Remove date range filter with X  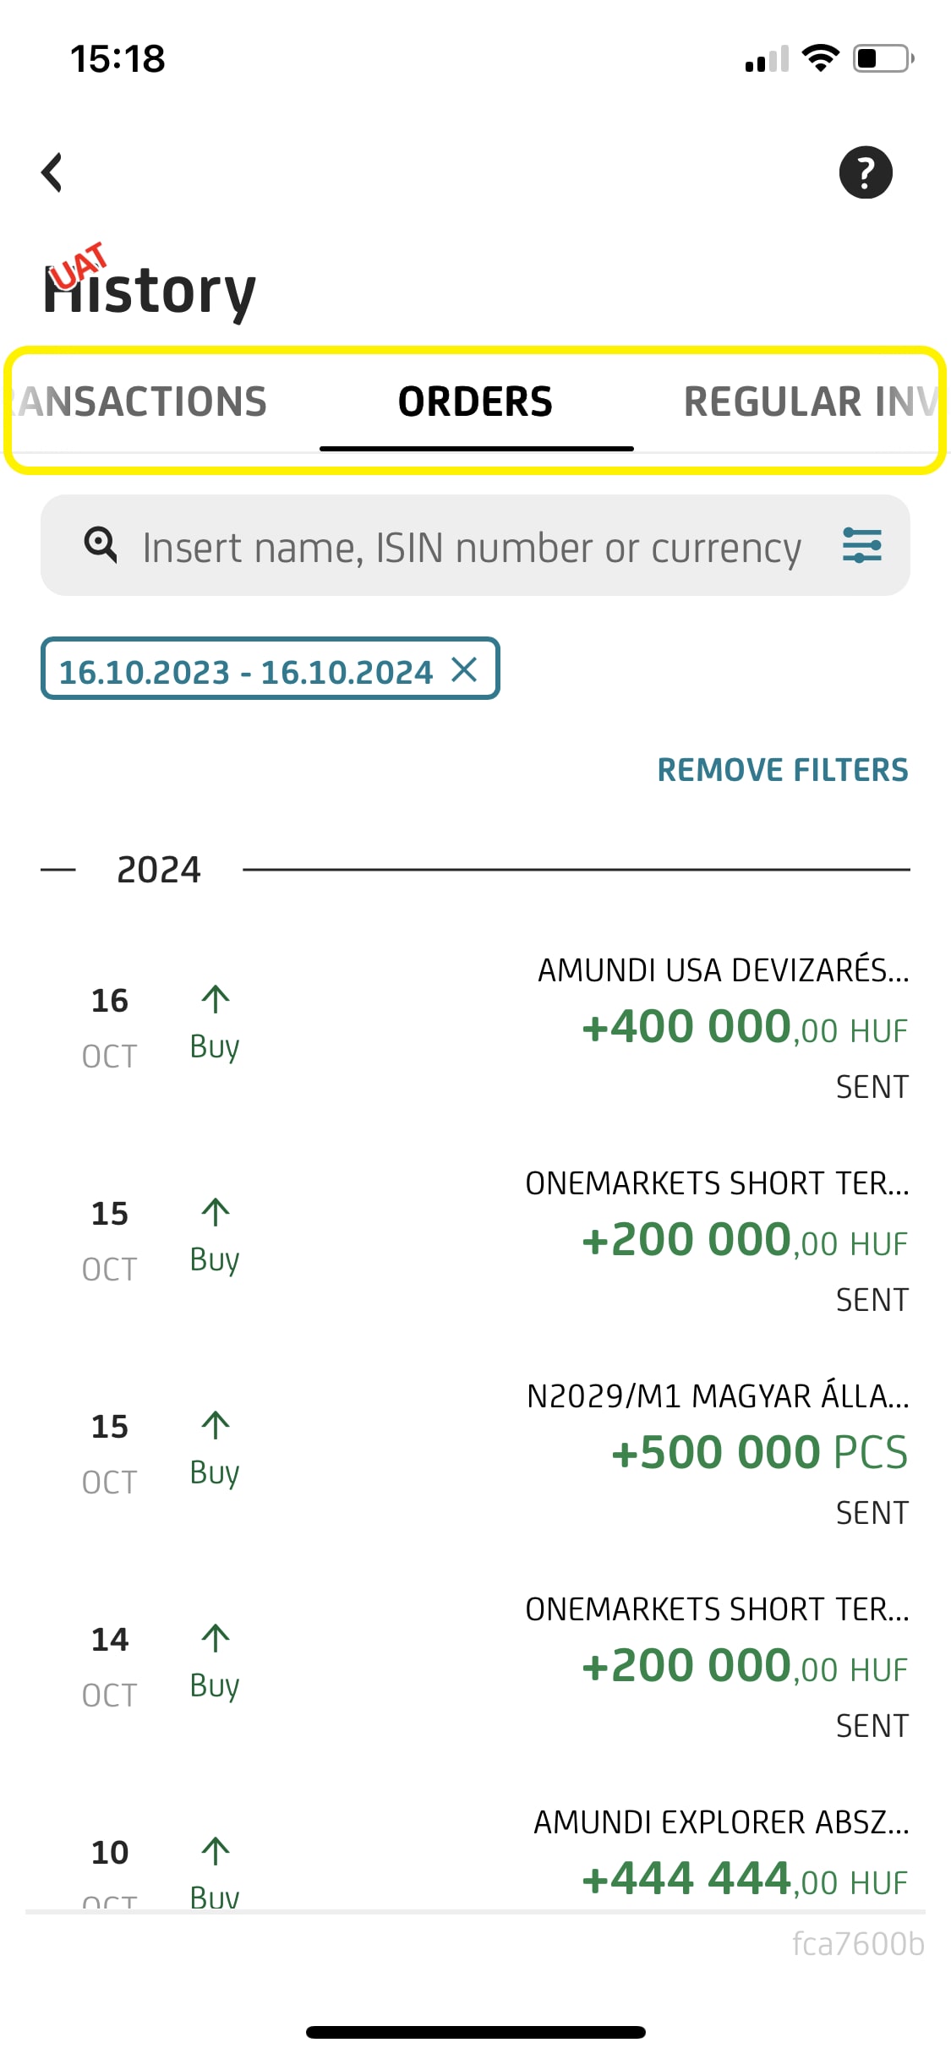point(464,669)
